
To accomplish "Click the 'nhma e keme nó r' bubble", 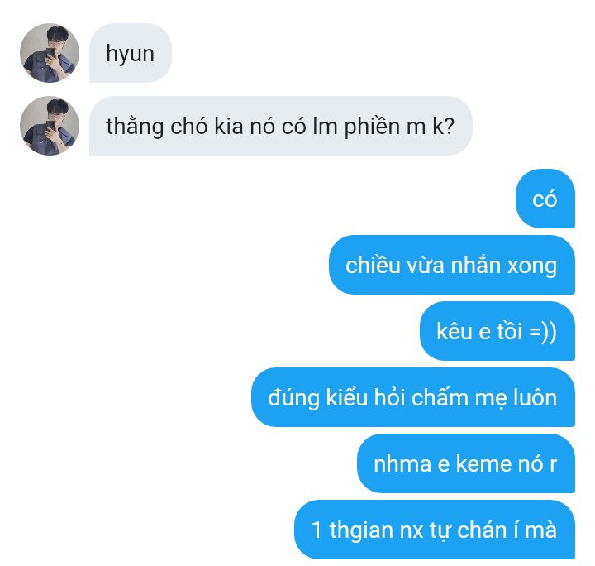I will point(466,463).
